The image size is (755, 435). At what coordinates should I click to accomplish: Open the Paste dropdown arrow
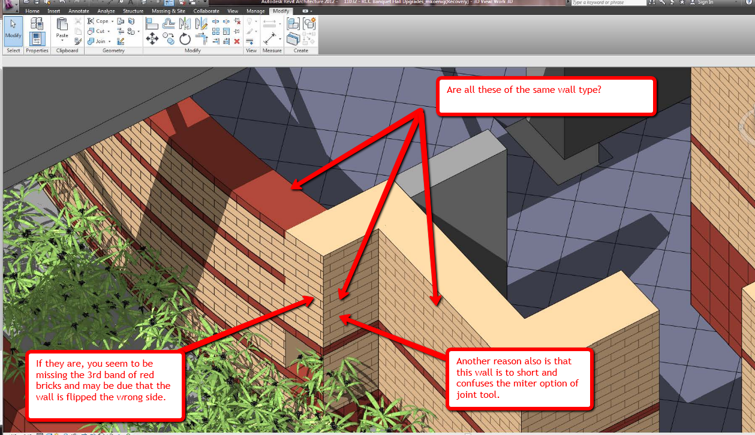pyautogui.click(x=62, y=40)
